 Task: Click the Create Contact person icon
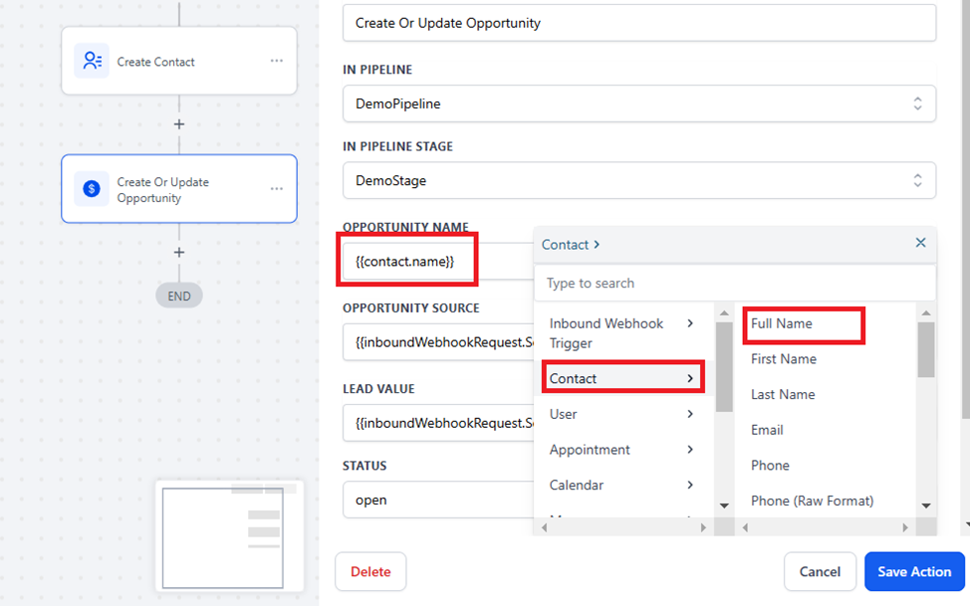[92, 62]
